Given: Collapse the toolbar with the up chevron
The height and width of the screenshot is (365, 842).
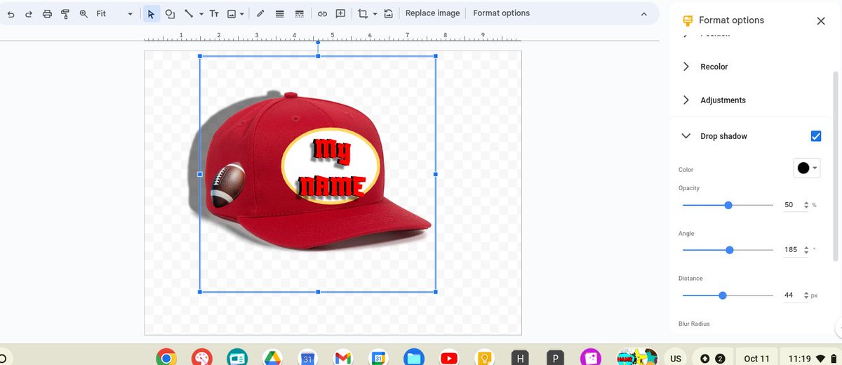Looking at the screenshot, I should [644, 14].
